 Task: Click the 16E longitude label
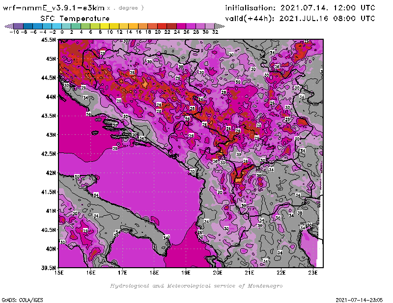point(91,273)
